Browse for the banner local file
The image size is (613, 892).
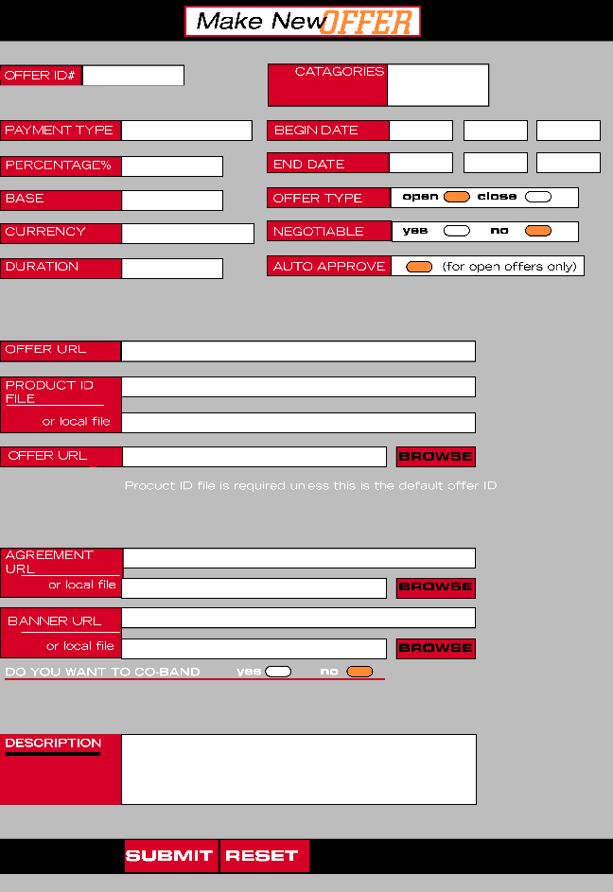coord(435,649)
